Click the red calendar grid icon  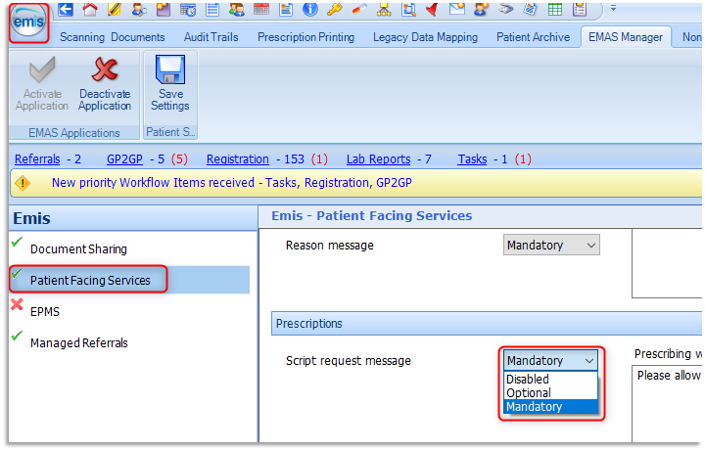[261, 9]
